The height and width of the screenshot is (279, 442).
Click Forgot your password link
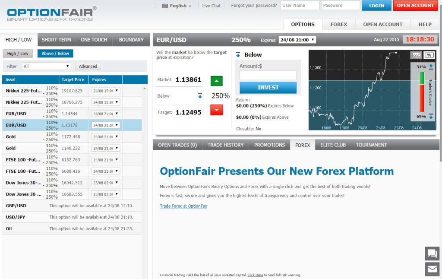pyautogui.click(x=254, y=5)
